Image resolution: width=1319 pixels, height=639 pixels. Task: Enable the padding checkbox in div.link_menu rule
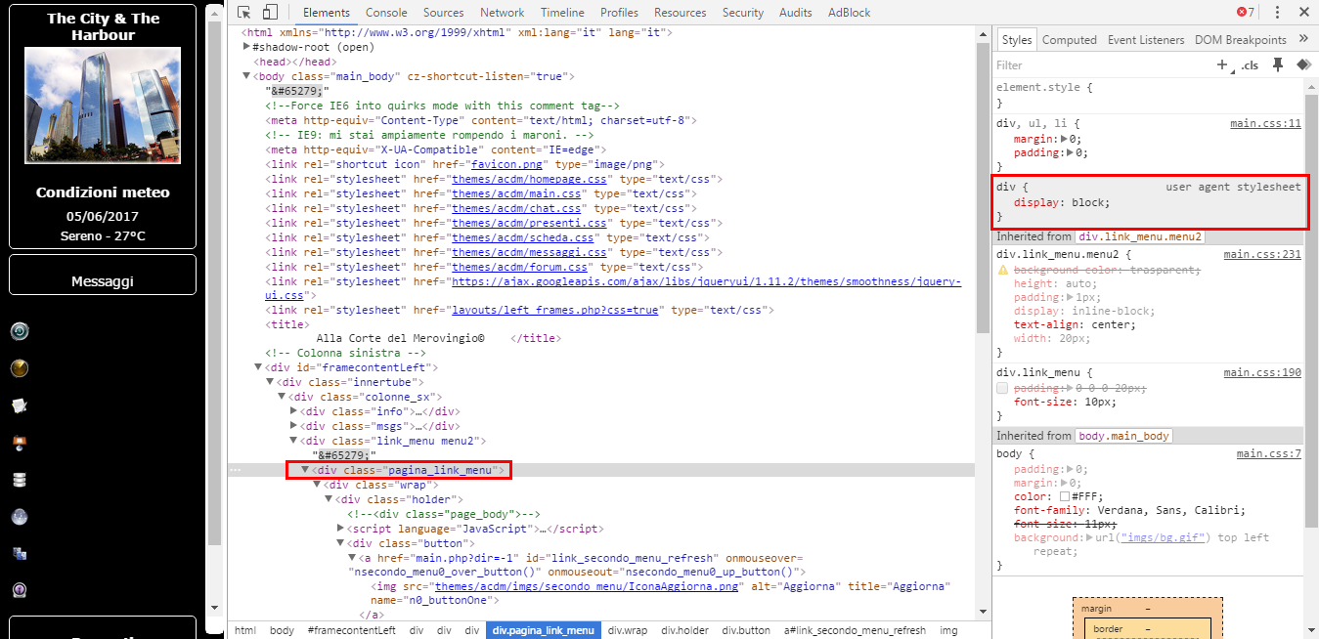[x=1002, y=388]
